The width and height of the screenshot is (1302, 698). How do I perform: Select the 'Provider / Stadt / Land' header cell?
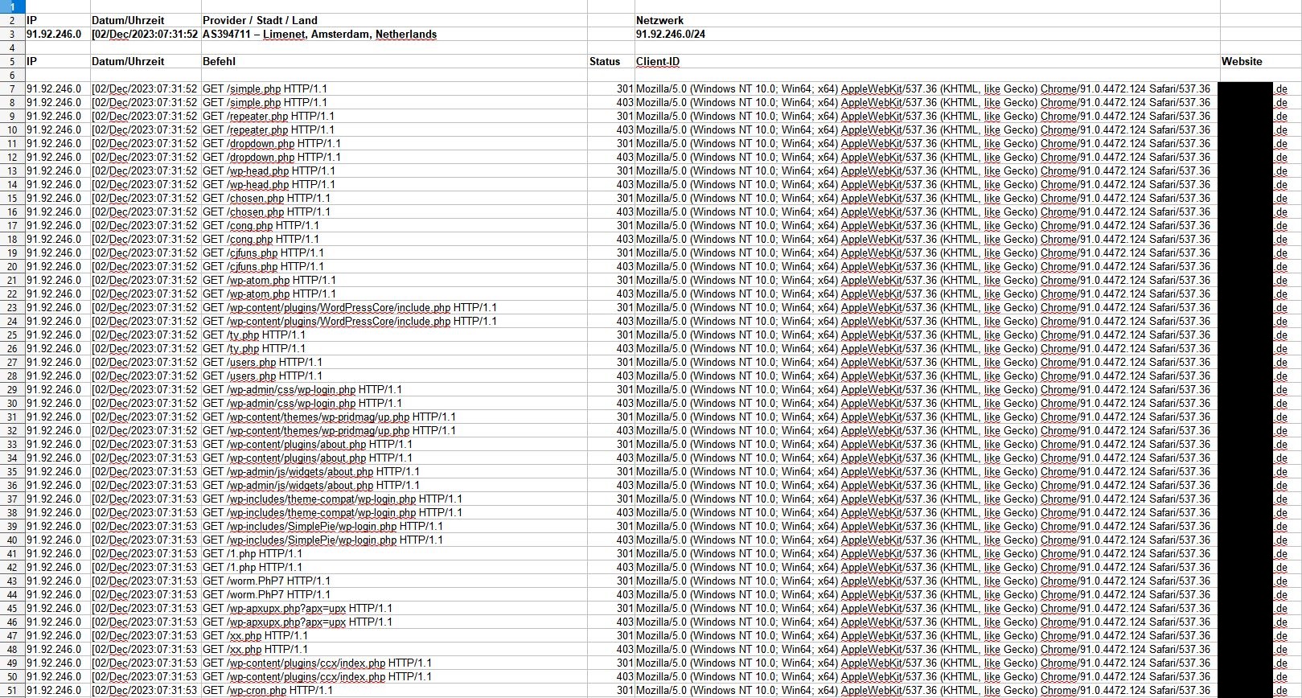pyautogui.click(x=394, y=20)
